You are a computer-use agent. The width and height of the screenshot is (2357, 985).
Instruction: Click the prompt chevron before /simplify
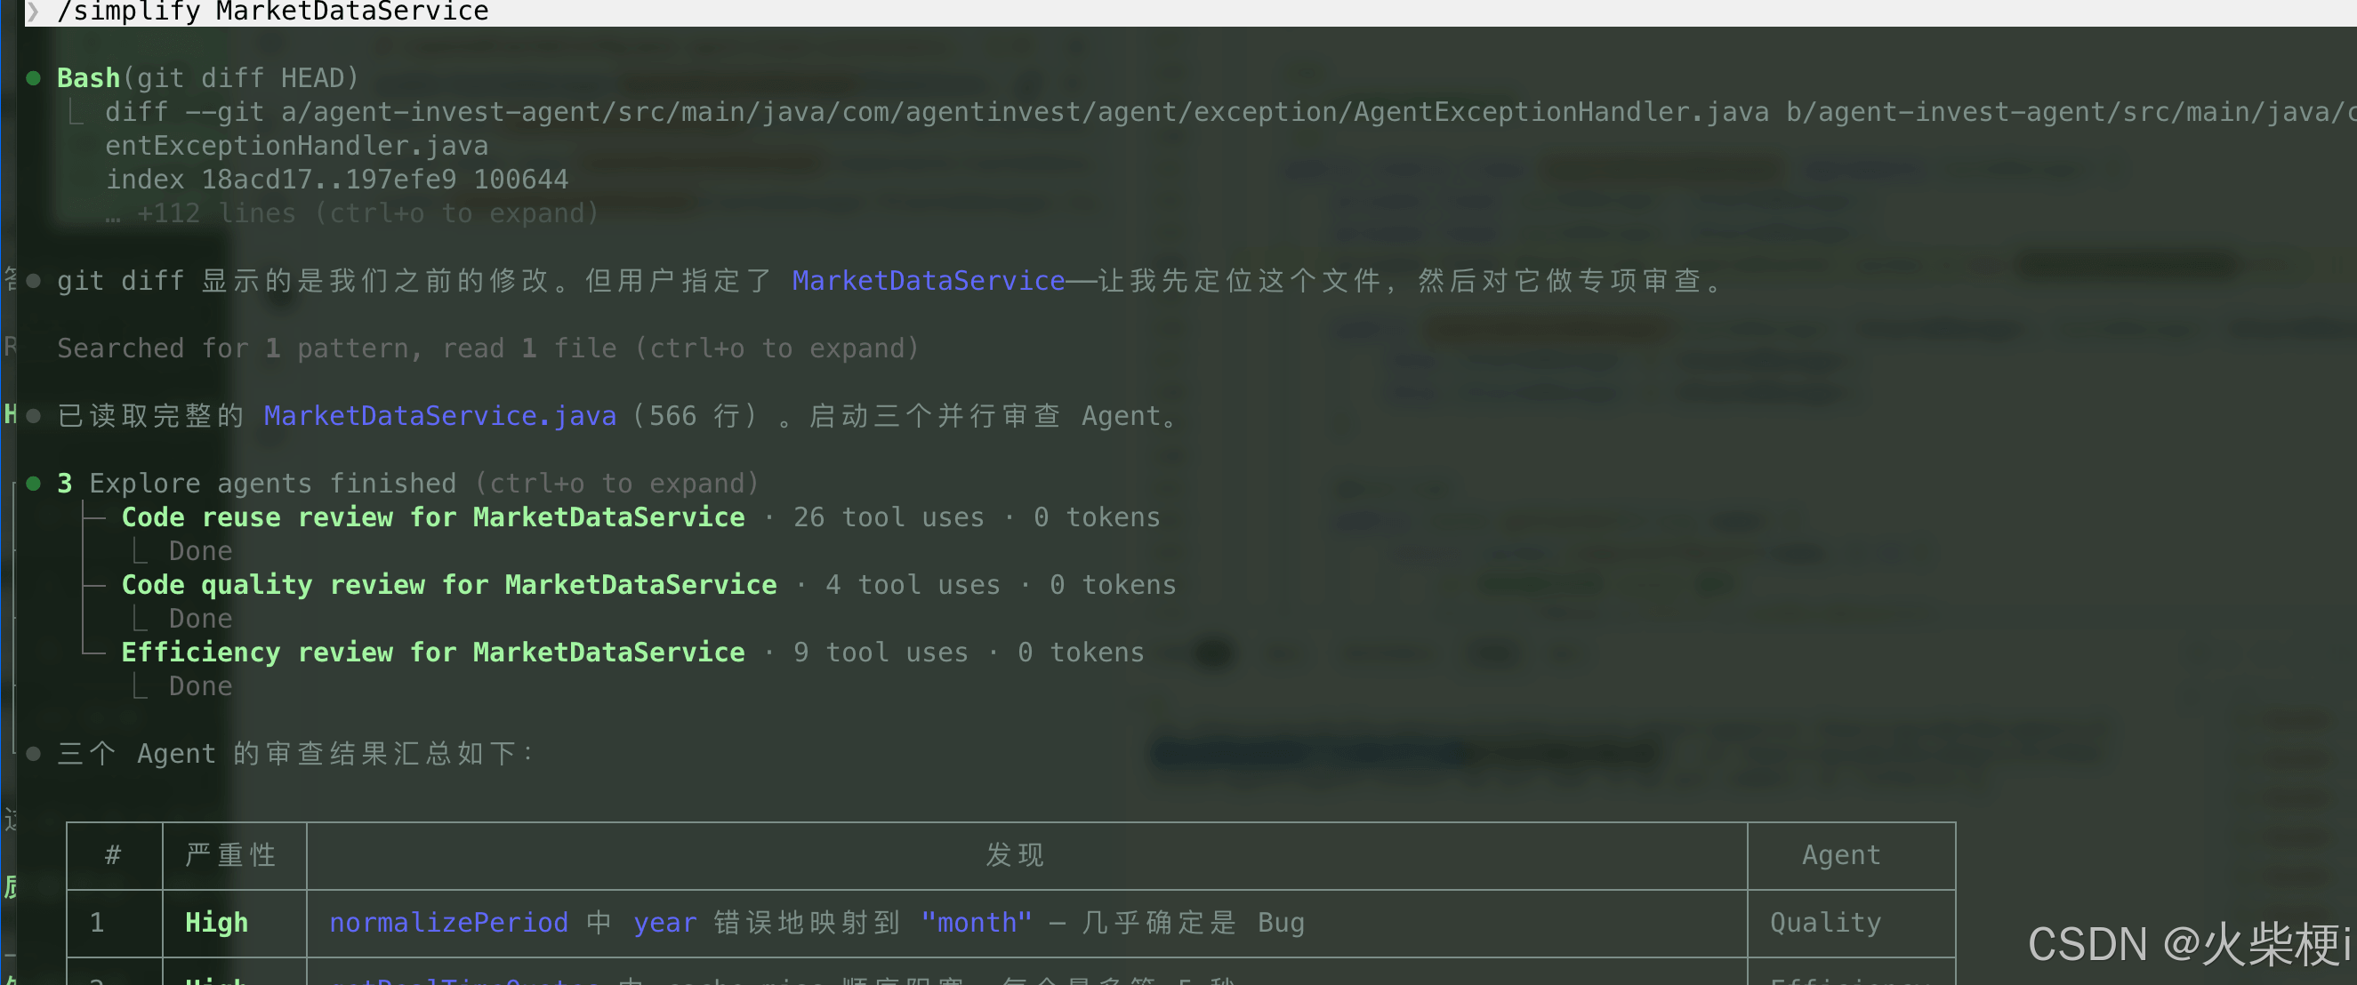coord(33,11)
